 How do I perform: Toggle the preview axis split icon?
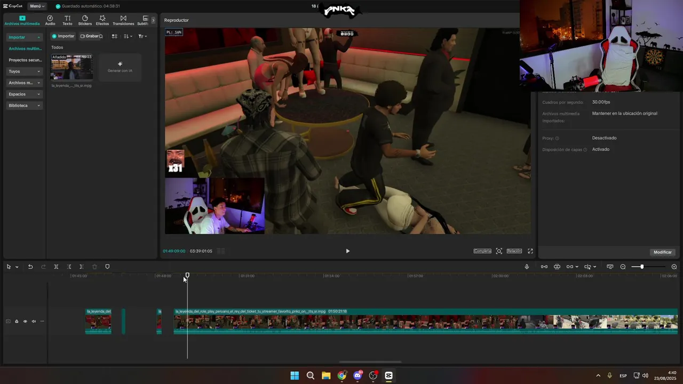(587, 267)
